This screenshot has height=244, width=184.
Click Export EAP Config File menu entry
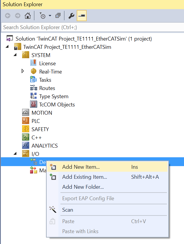[x=107, y=198]
